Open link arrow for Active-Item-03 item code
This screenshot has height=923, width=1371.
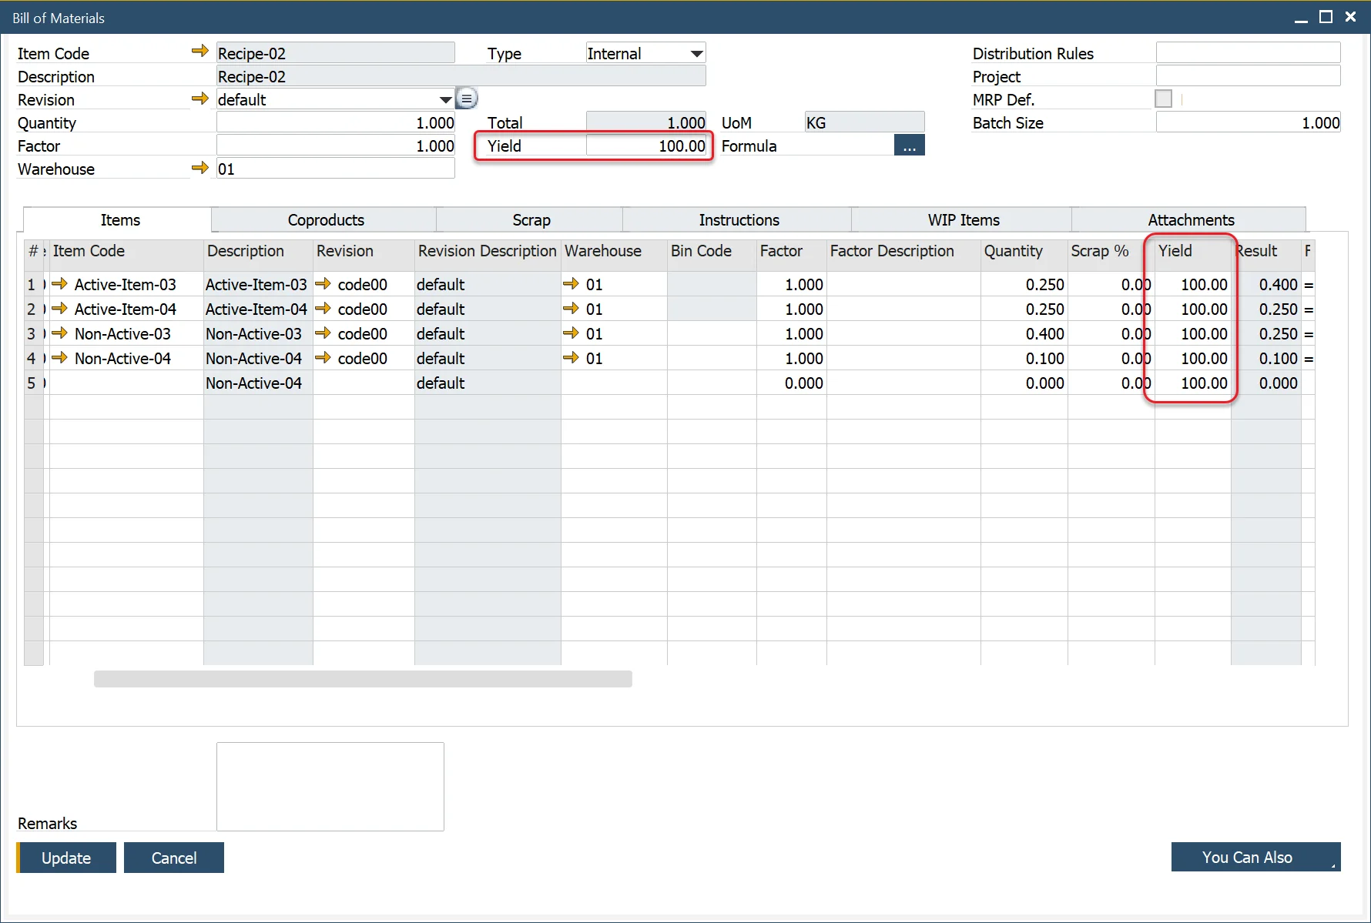(60, 284)
